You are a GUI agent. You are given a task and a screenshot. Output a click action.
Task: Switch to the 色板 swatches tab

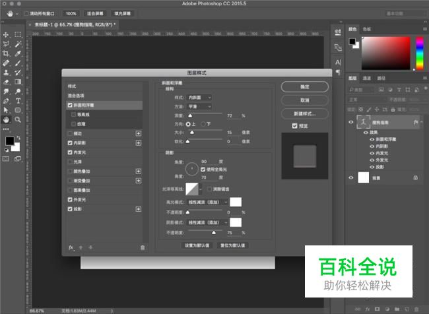366,29
